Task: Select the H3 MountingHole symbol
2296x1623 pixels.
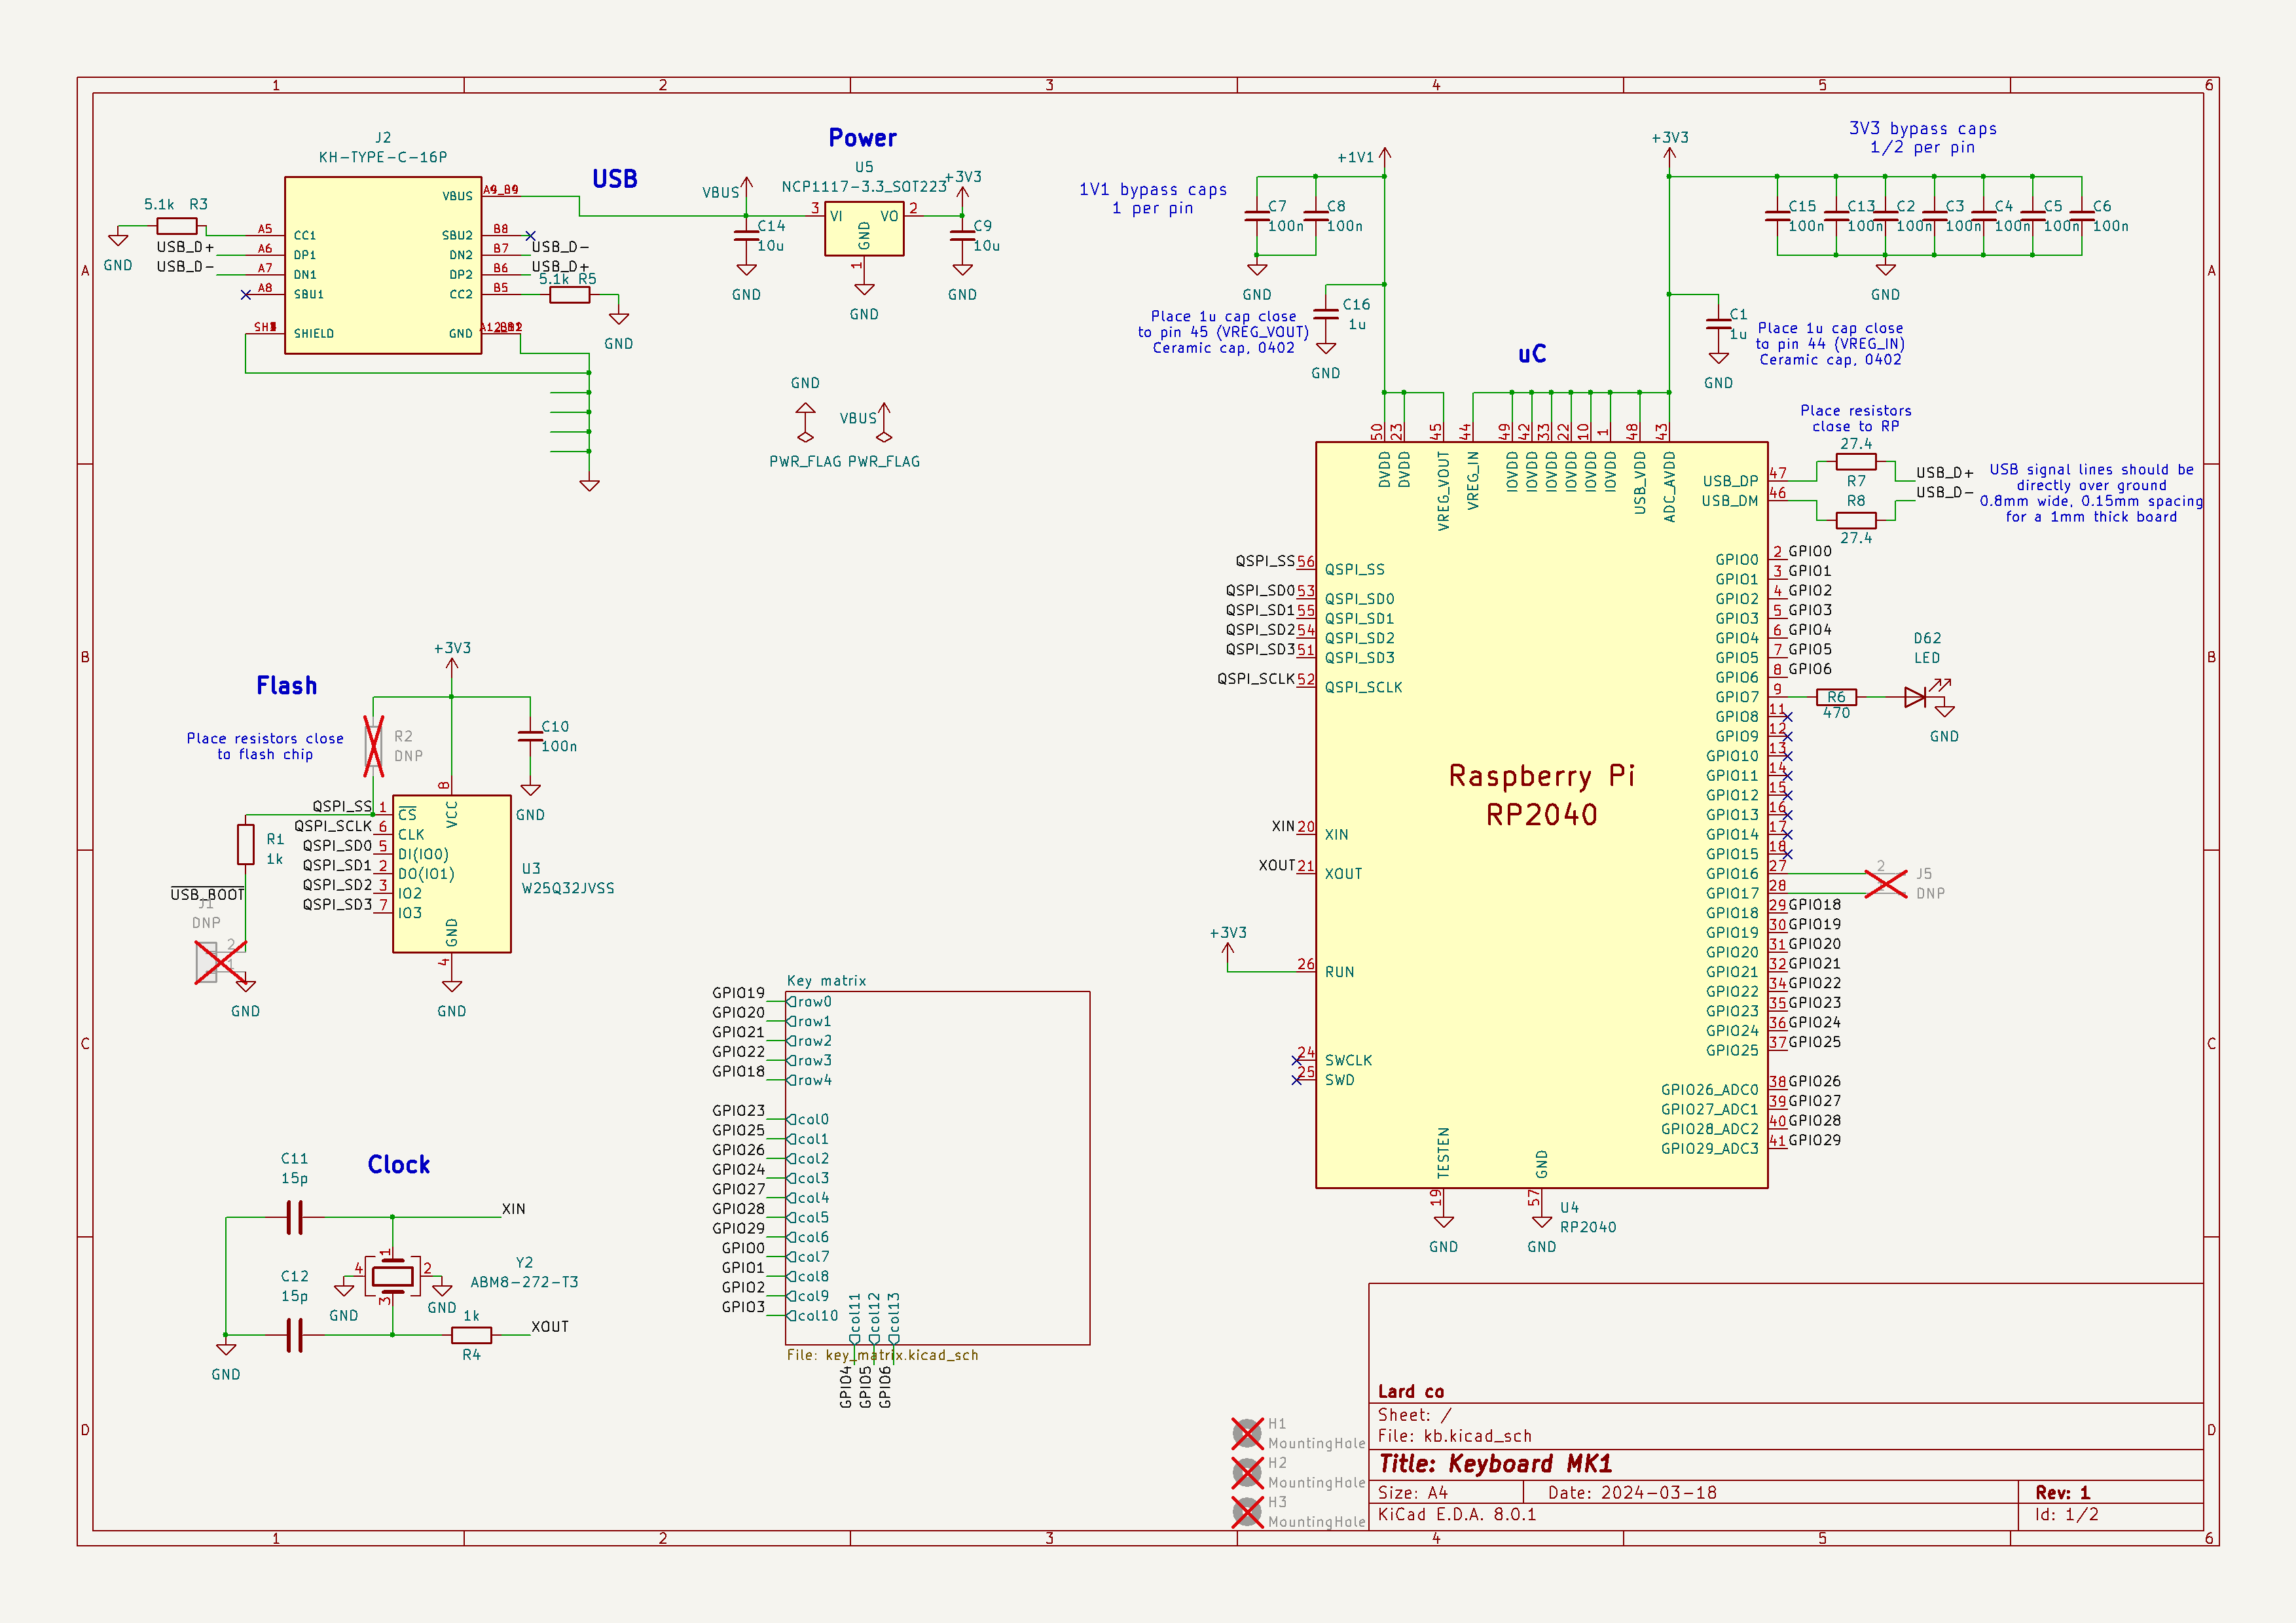Action: pos(1247,1511)
